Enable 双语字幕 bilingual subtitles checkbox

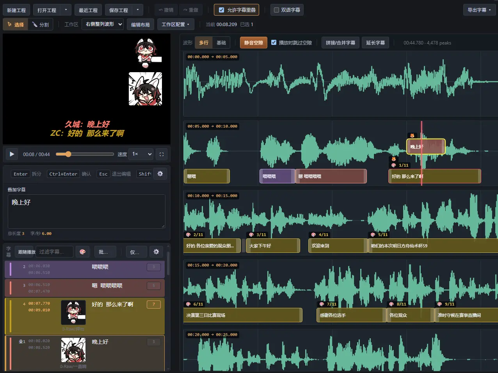pos(276,10)
